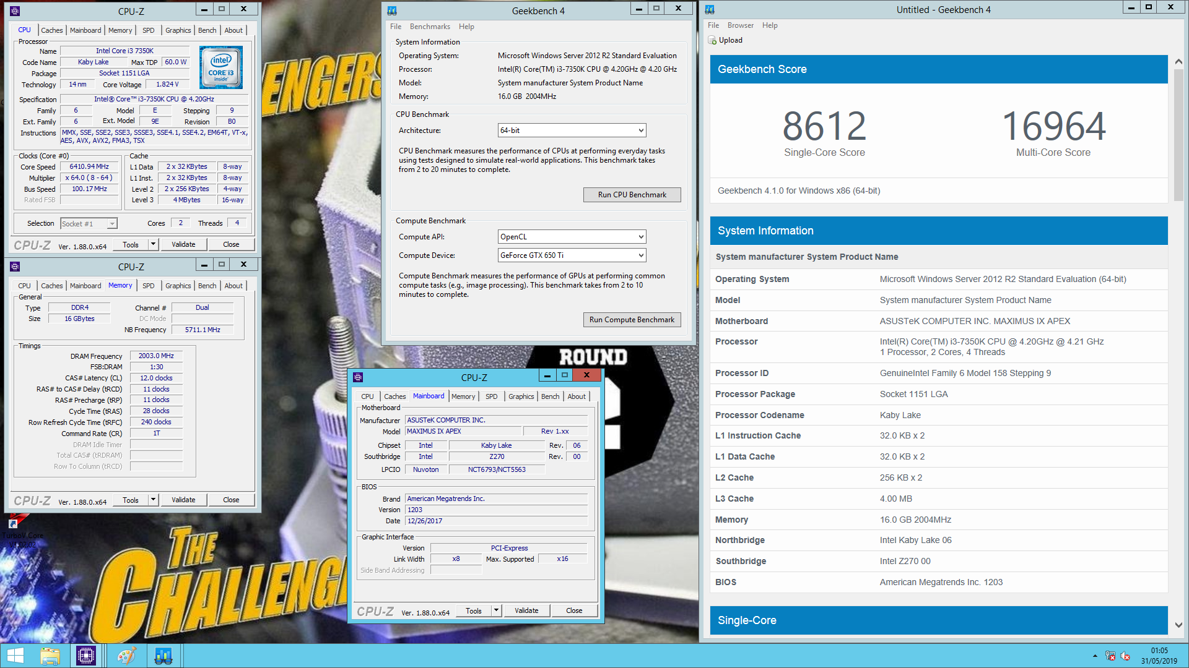Viewport: 1189px width, 668px height.
Task: Open Bench tab in top CPU-Z window
Action: tap(207, 30)
